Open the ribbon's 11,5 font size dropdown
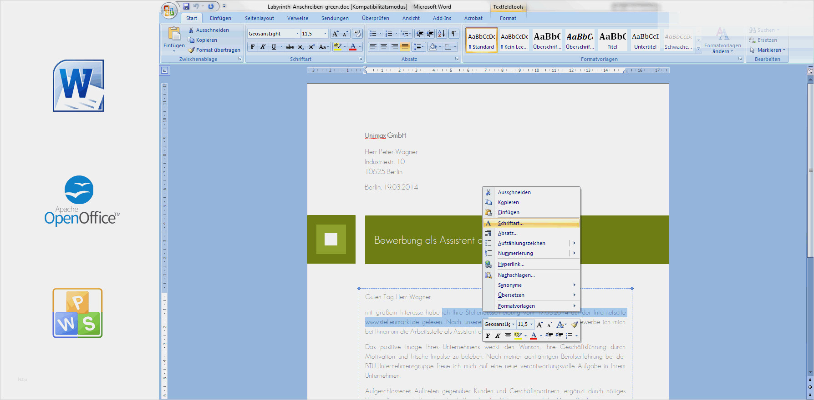Image resolution: width=814 pixels, height=400 pixels. (325, 34)
